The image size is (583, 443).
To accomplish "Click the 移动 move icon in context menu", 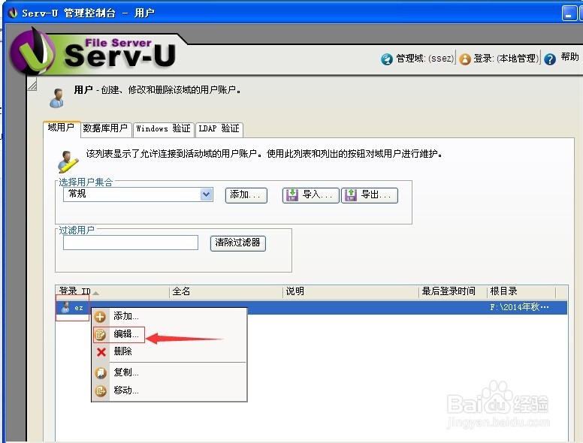I will point(101,390).
